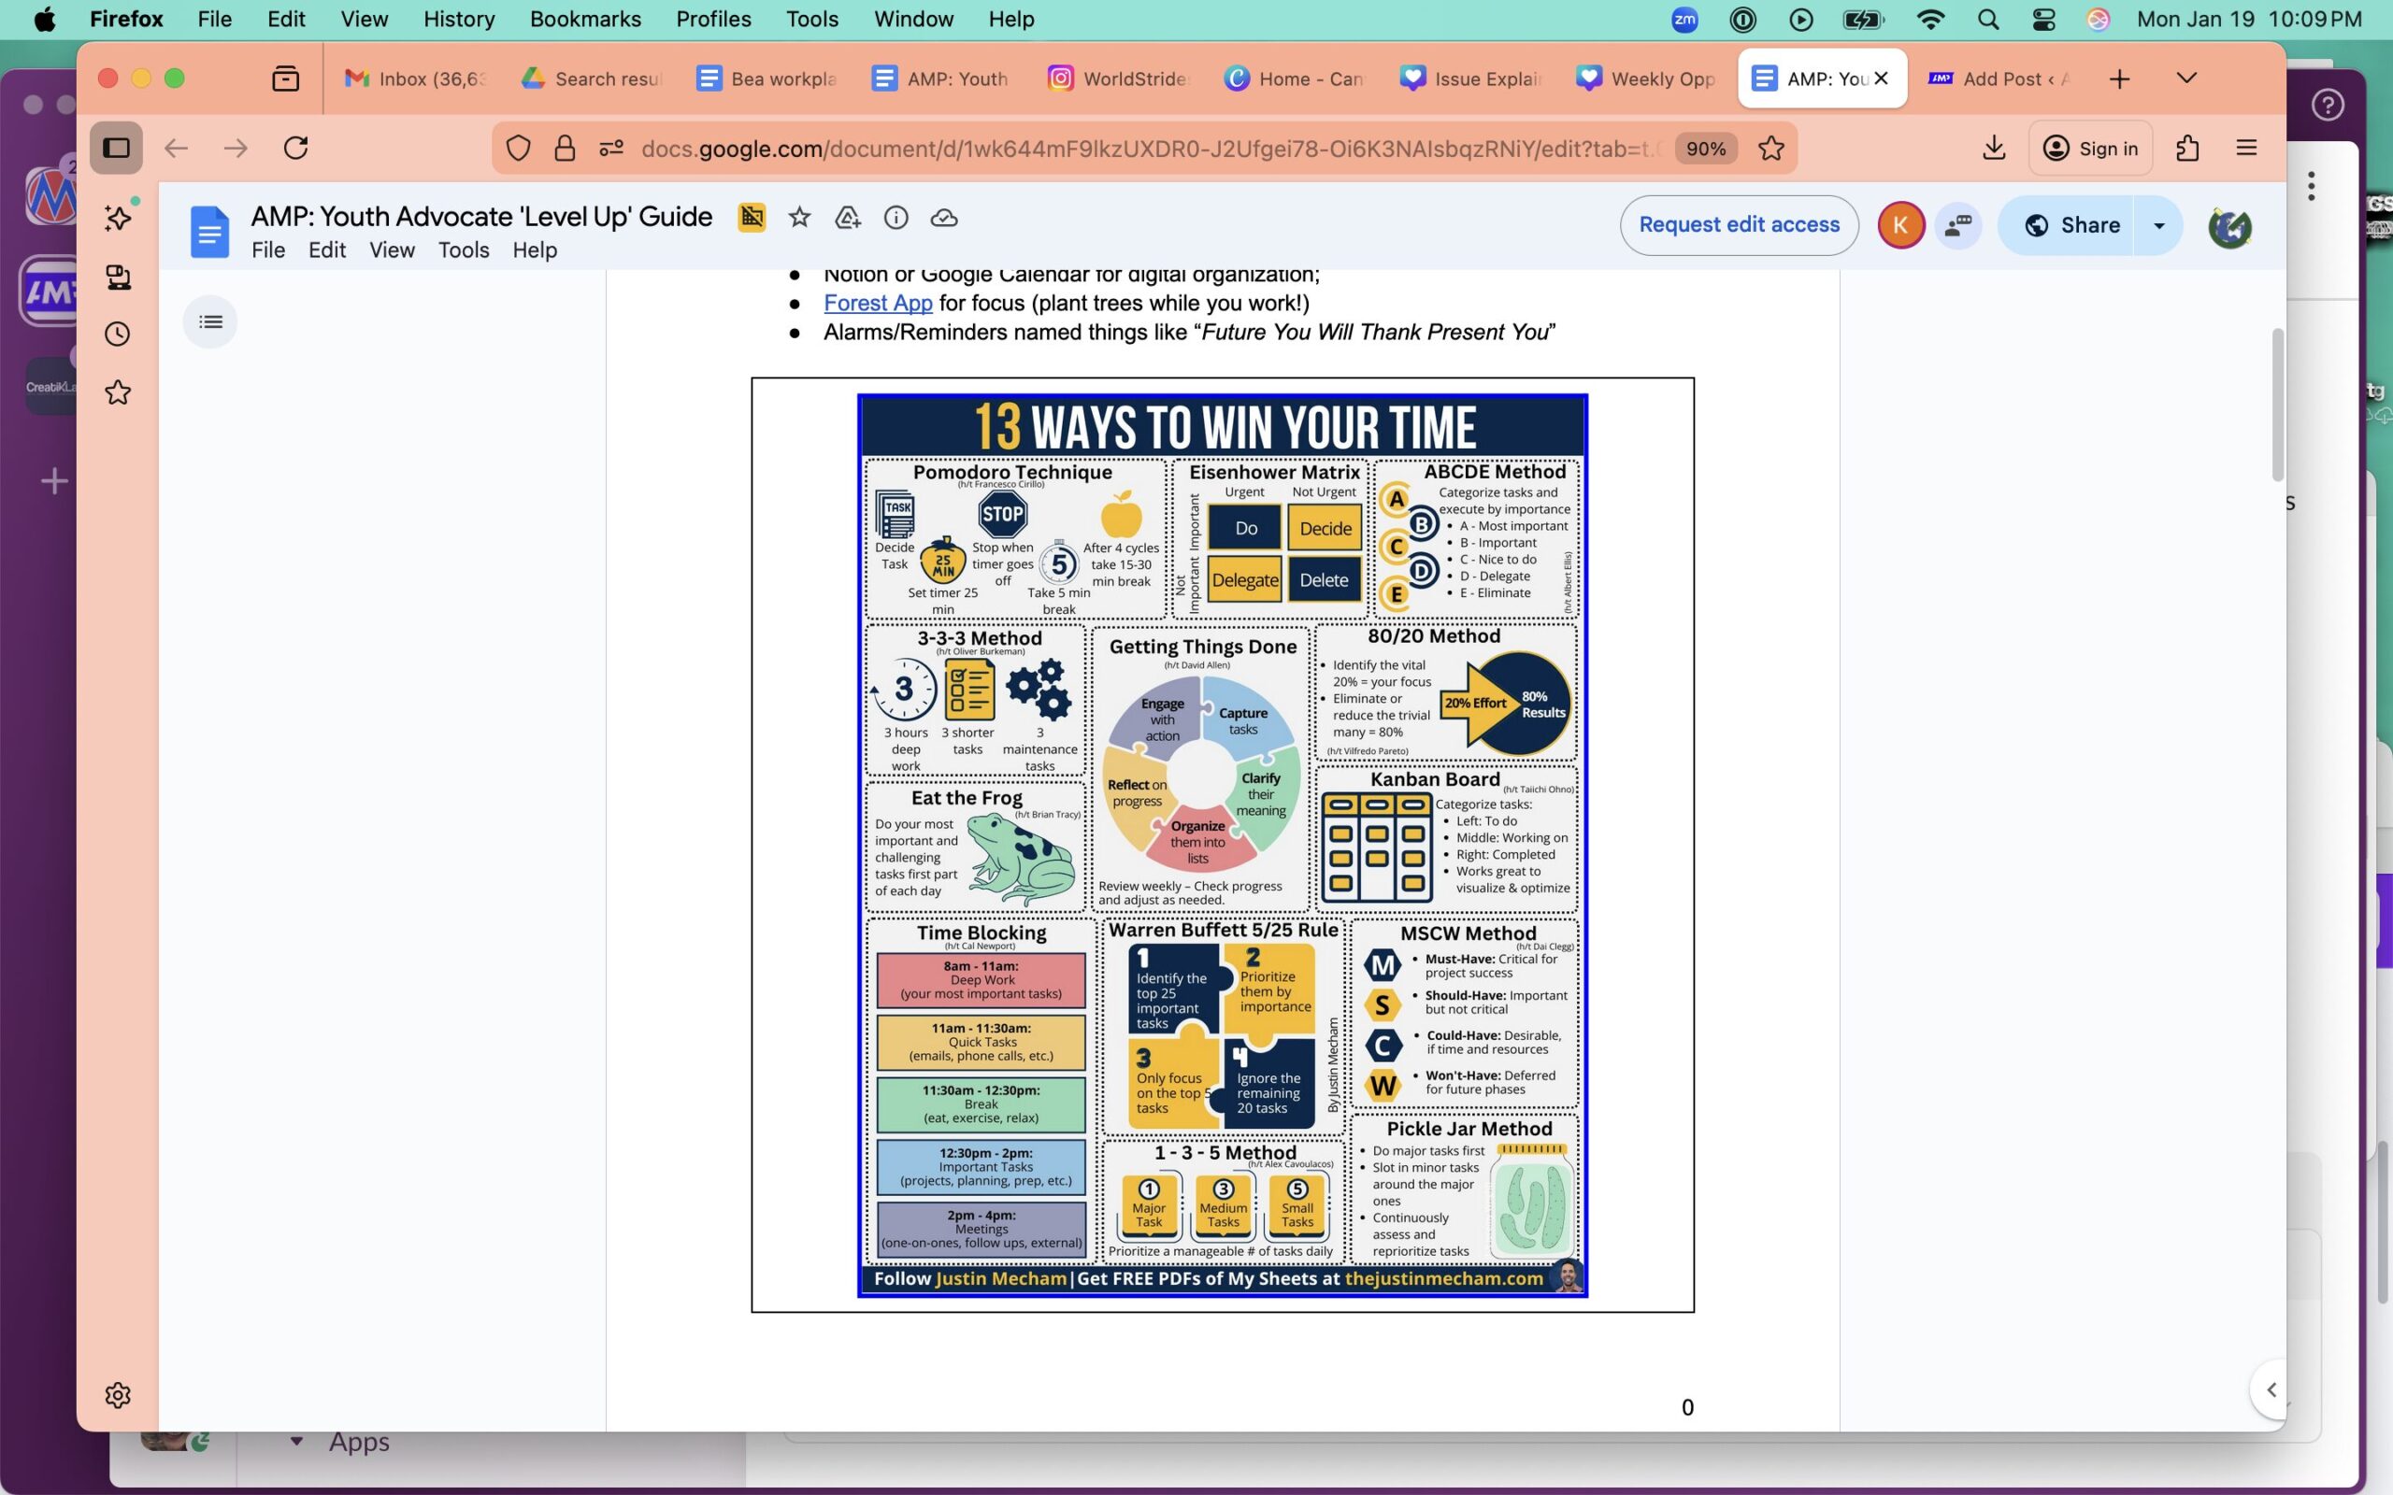
Task: Expand the Share options dropdown arrow
Action: tap(2158, 225)
